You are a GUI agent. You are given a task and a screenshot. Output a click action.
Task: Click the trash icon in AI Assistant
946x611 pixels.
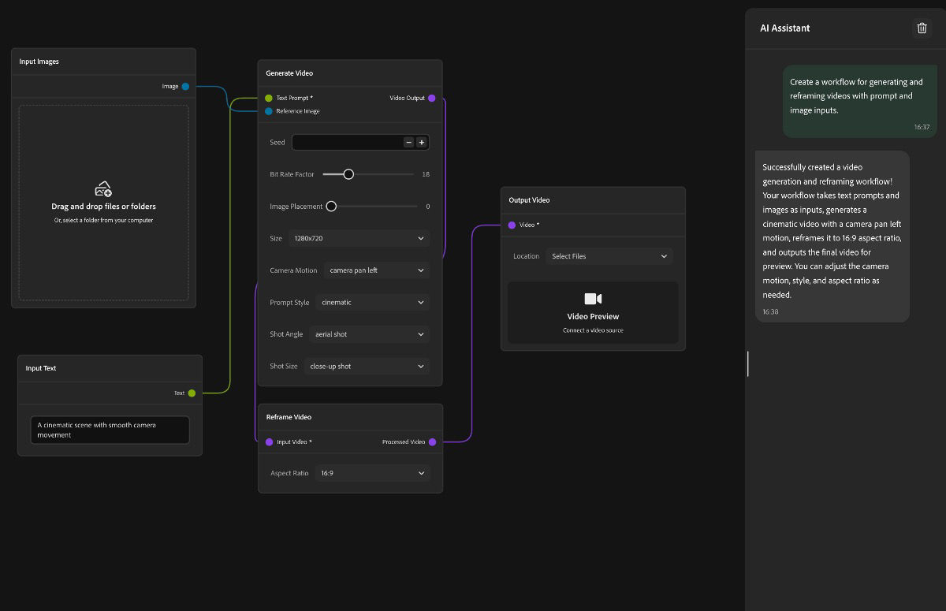click(x=922, y=28)
